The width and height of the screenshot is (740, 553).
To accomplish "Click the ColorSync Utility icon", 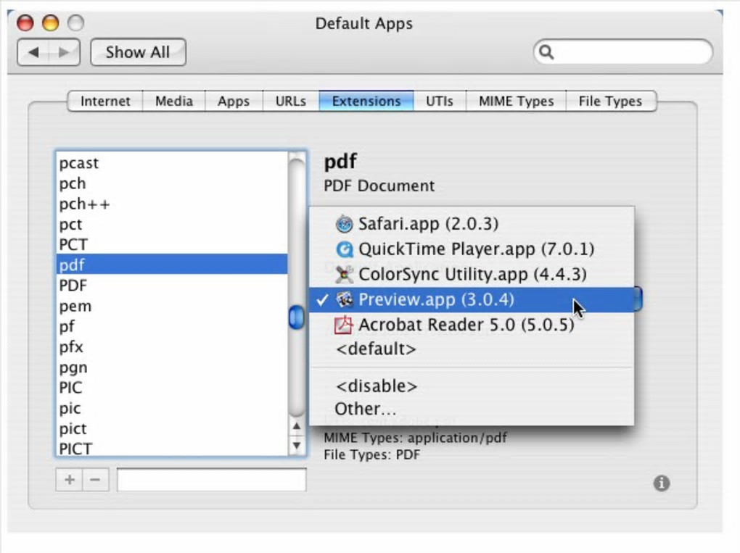I will coord(344,275).
